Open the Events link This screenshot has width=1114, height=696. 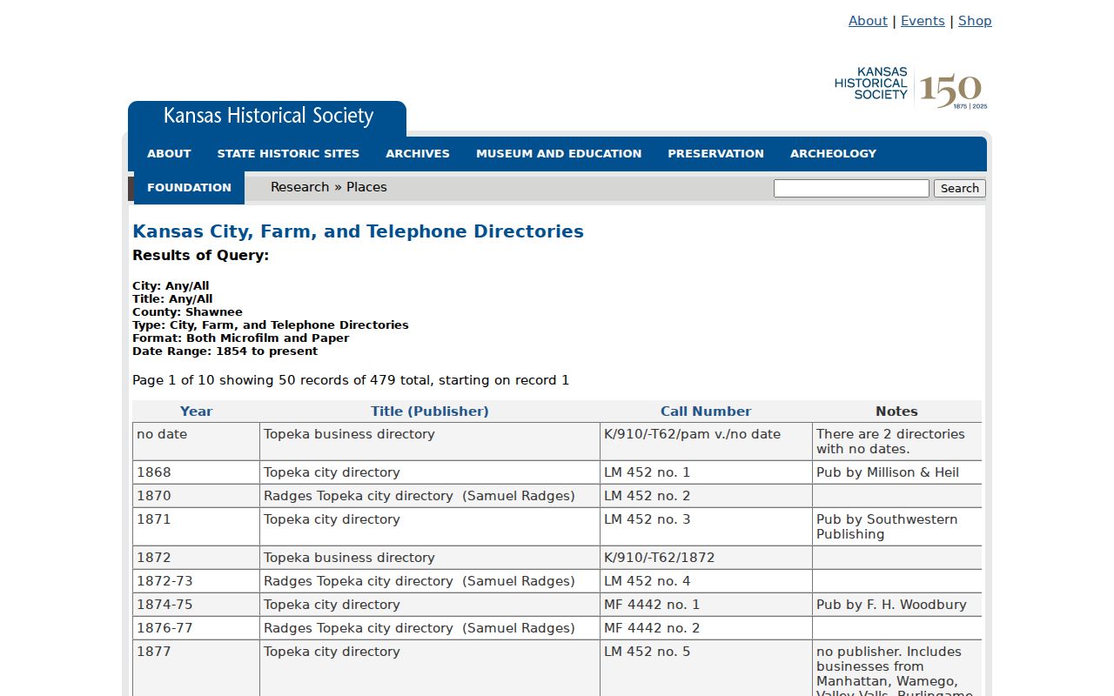tap(923, 21)
